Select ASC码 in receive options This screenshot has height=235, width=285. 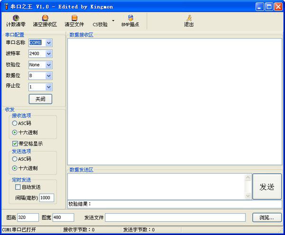15,123
